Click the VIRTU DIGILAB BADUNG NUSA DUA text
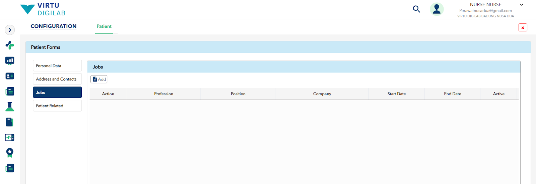Image resolution: width=536 pixels, height=184 pixels. click(x=485, y=16)
